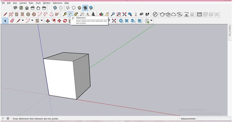Select the Protractor tool
Viewport: 233px width, 122px height.
[76, 14]
